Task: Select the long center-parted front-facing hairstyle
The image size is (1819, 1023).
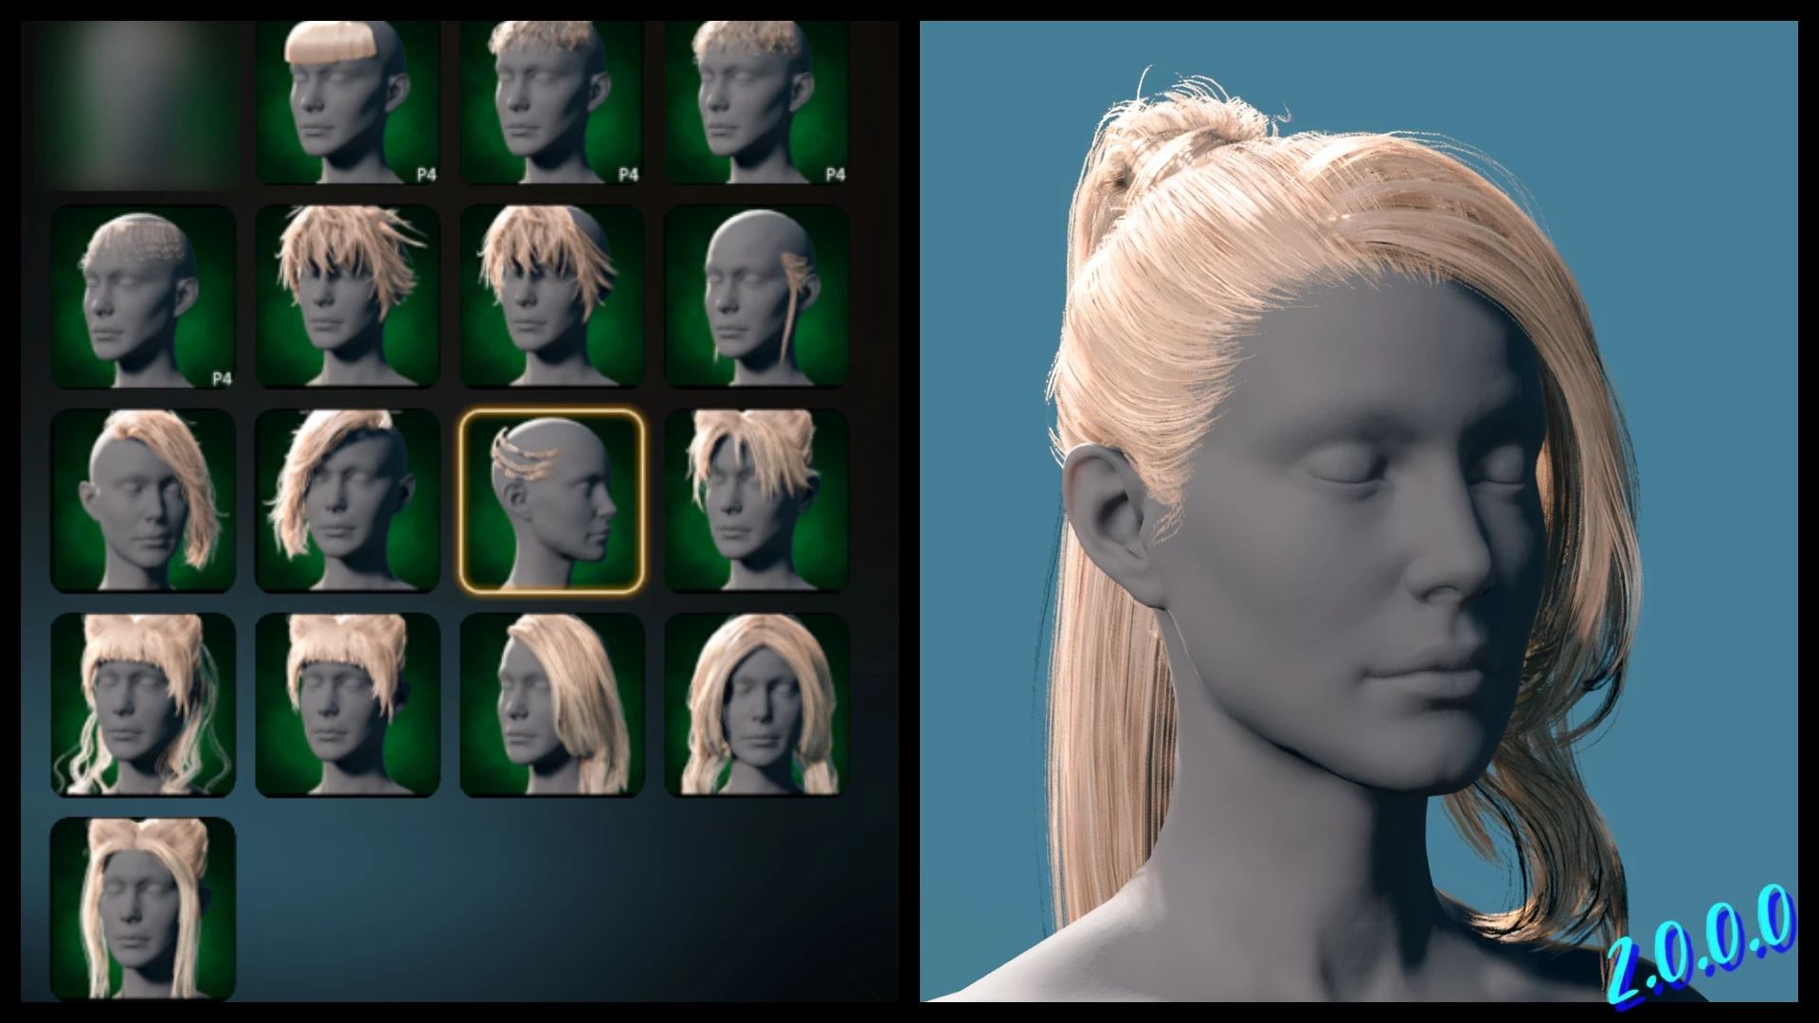Action: click(757, 705)
